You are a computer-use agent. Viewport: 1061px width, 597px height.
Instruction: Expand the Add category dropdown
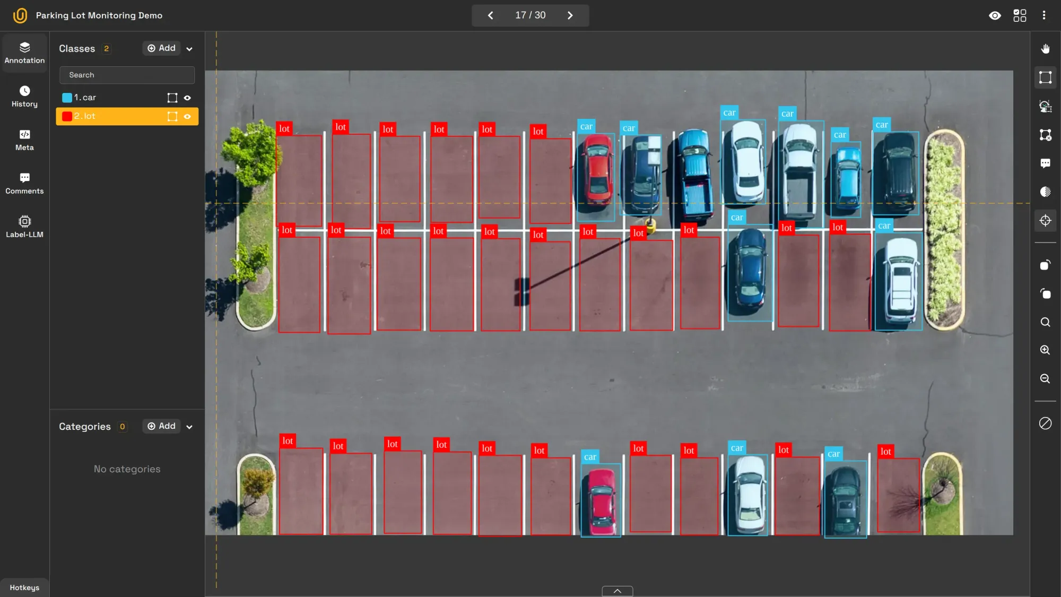point(189,427)
